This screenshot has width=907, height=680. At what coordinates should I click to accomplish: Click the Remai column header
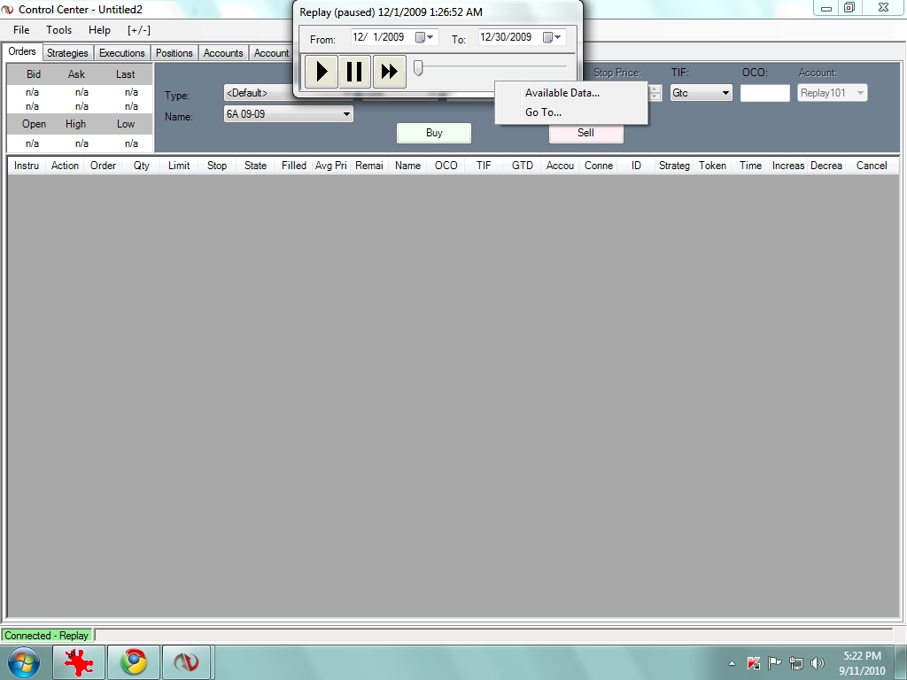click(x=369, y=166)
